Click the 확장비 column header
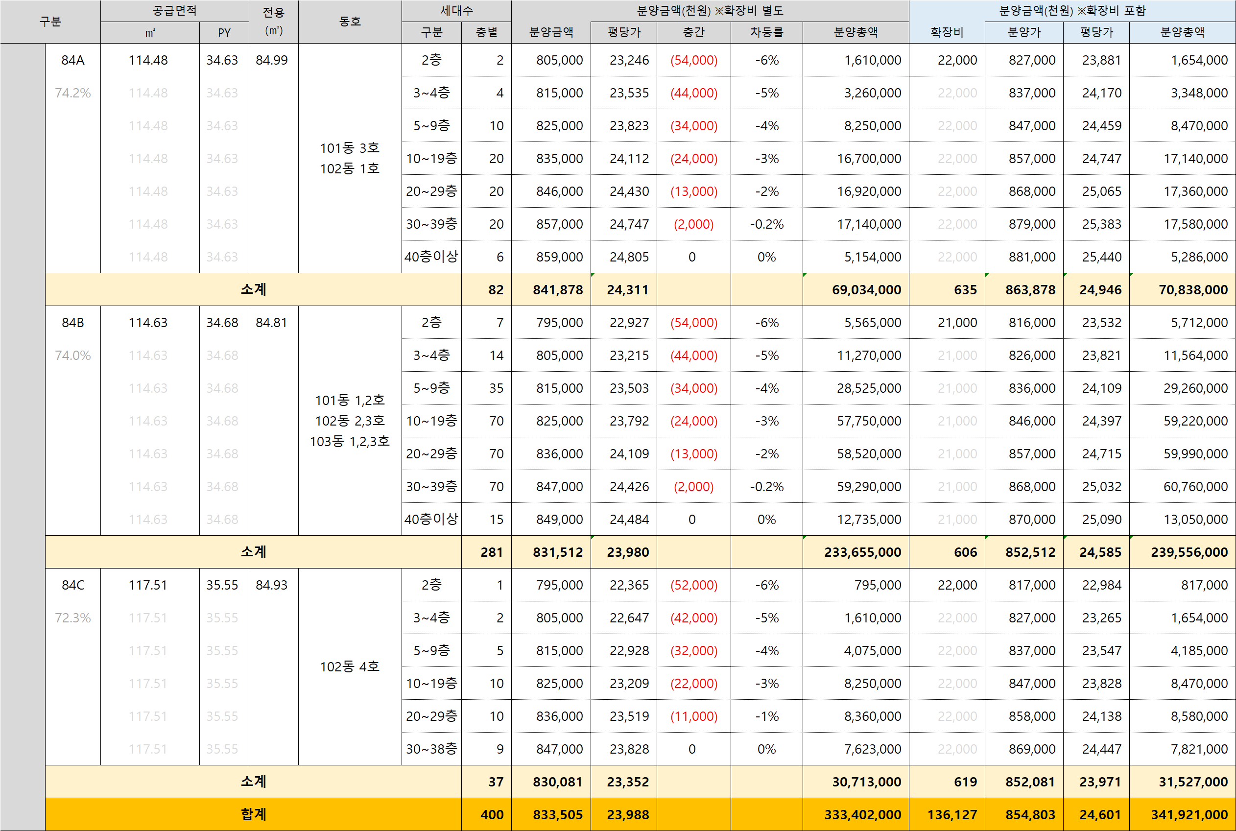This screenshot has width=1236, height=831. [947, 32]
